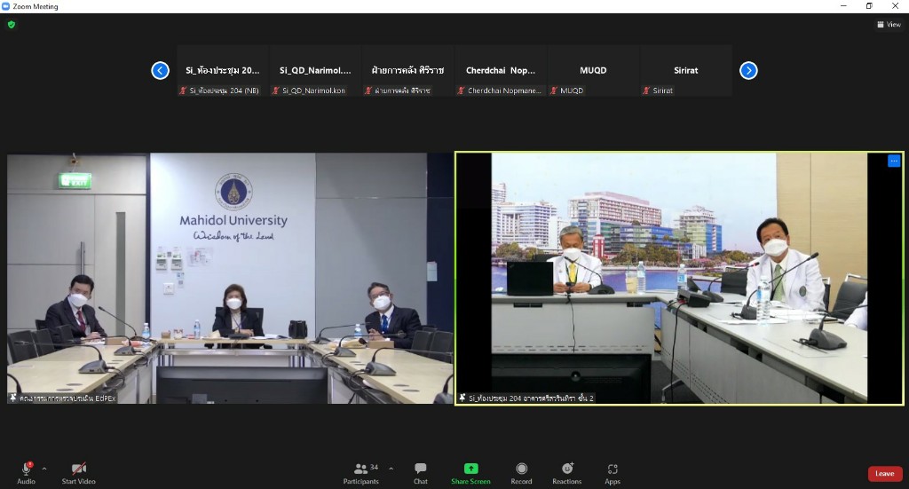
Task: Select the ฝ่ายการคลัง ศิริราช participant tile
Action: (x=407, y=71)
